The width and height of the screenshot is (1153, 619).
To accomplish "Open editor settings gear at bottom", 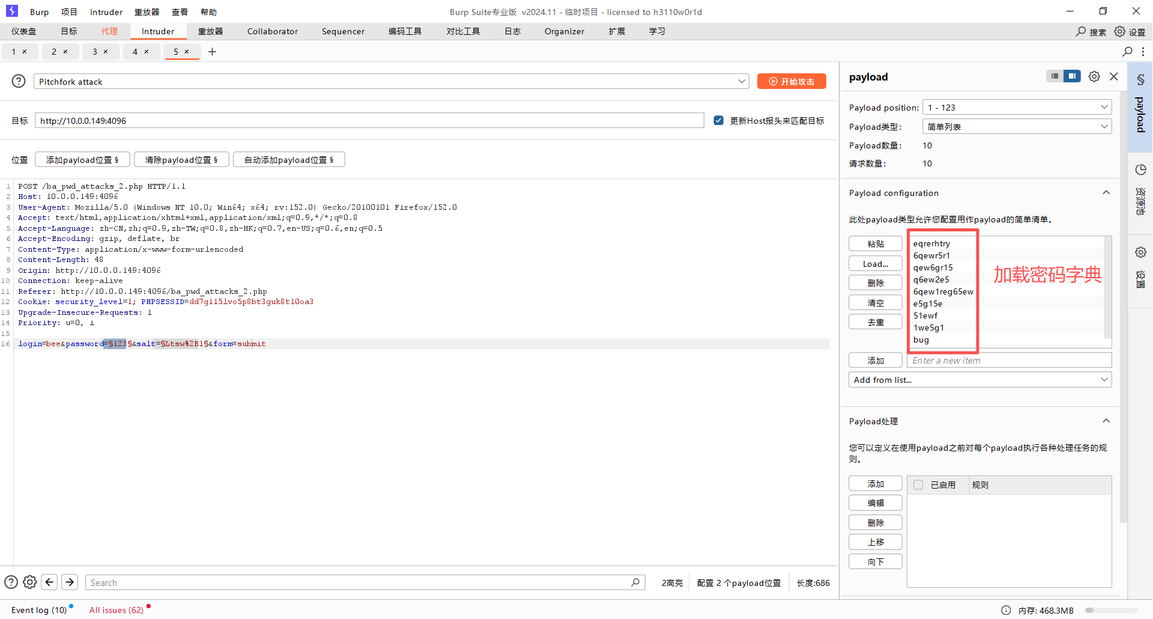I will pyautogui.click(x=30, y=582).
